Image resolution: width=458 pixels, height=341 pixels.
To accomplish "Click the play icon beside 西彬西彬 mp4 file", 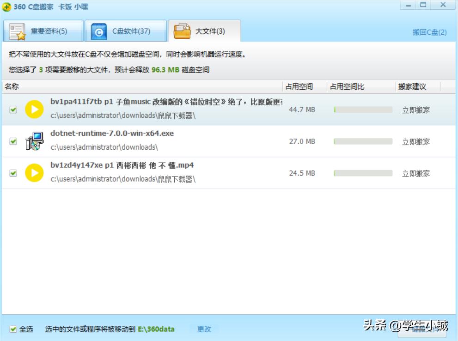I will [34, 173].
